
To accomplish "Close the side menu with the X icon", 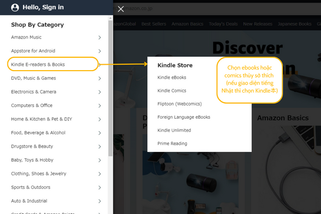I will pyautogui.click(x=121, y=9).
